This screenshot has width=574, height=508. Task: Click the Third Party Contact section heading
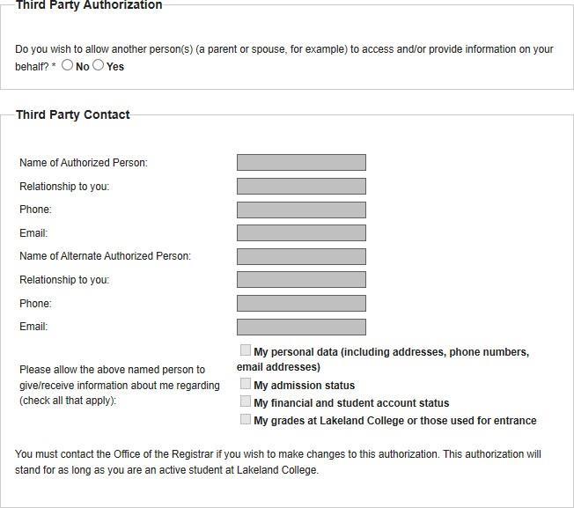click(x=73, y=114)
